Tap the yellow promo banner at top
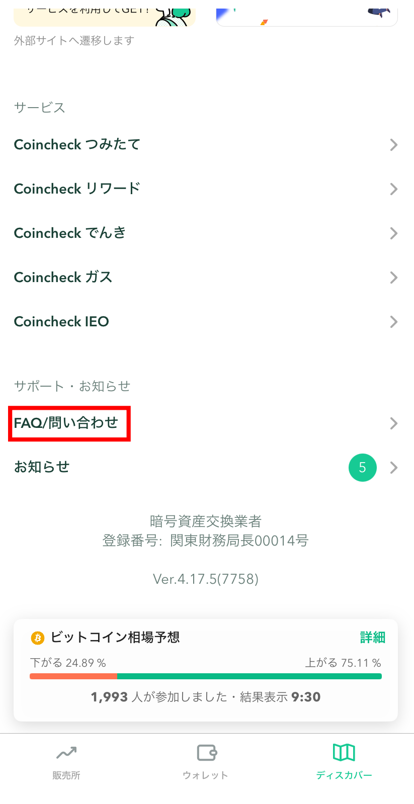 (x=105, y=17)
